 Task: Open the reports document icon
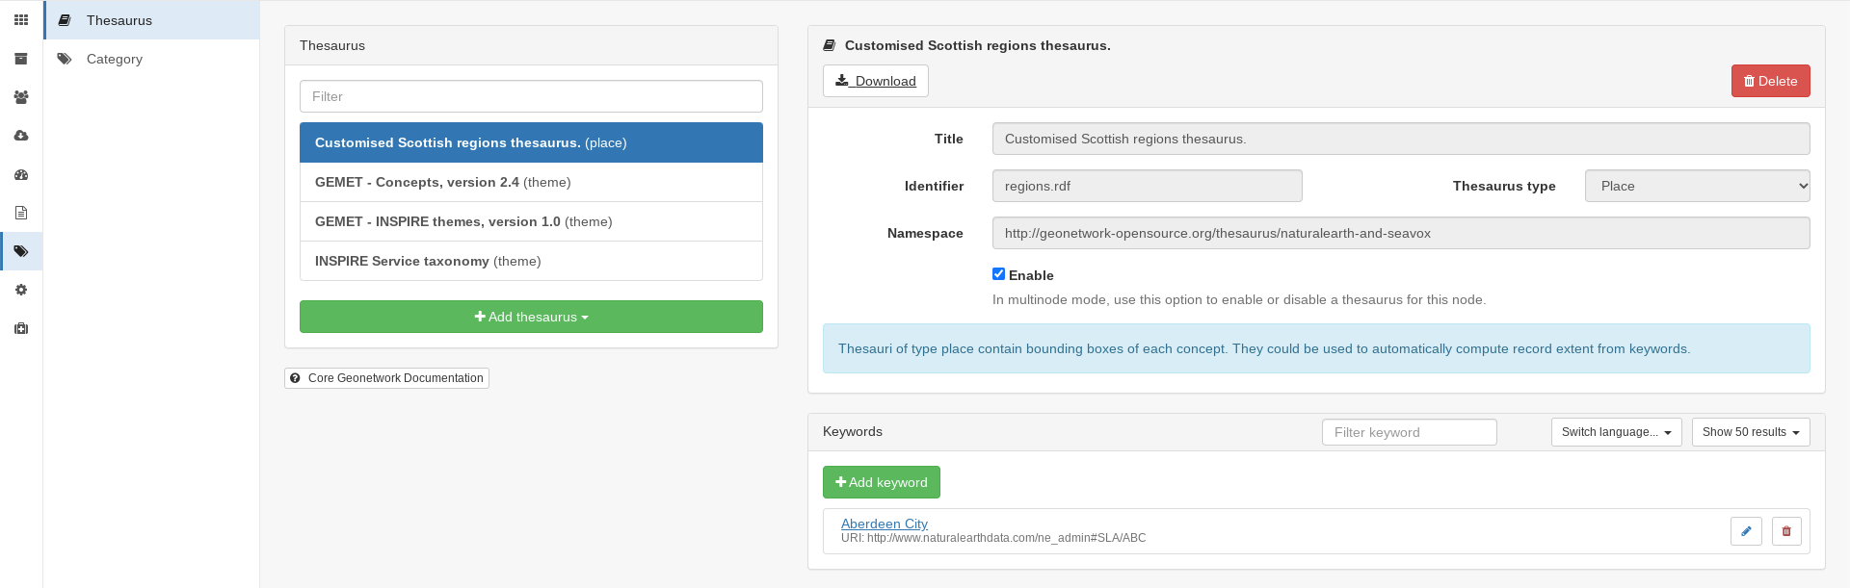(21, 213)
